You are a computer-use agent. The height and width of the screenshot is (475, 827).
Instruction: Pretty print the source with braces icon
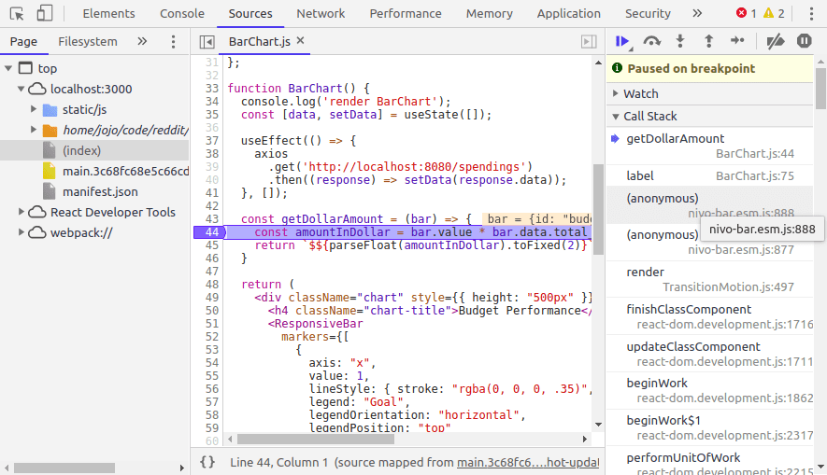click(207, 462)
